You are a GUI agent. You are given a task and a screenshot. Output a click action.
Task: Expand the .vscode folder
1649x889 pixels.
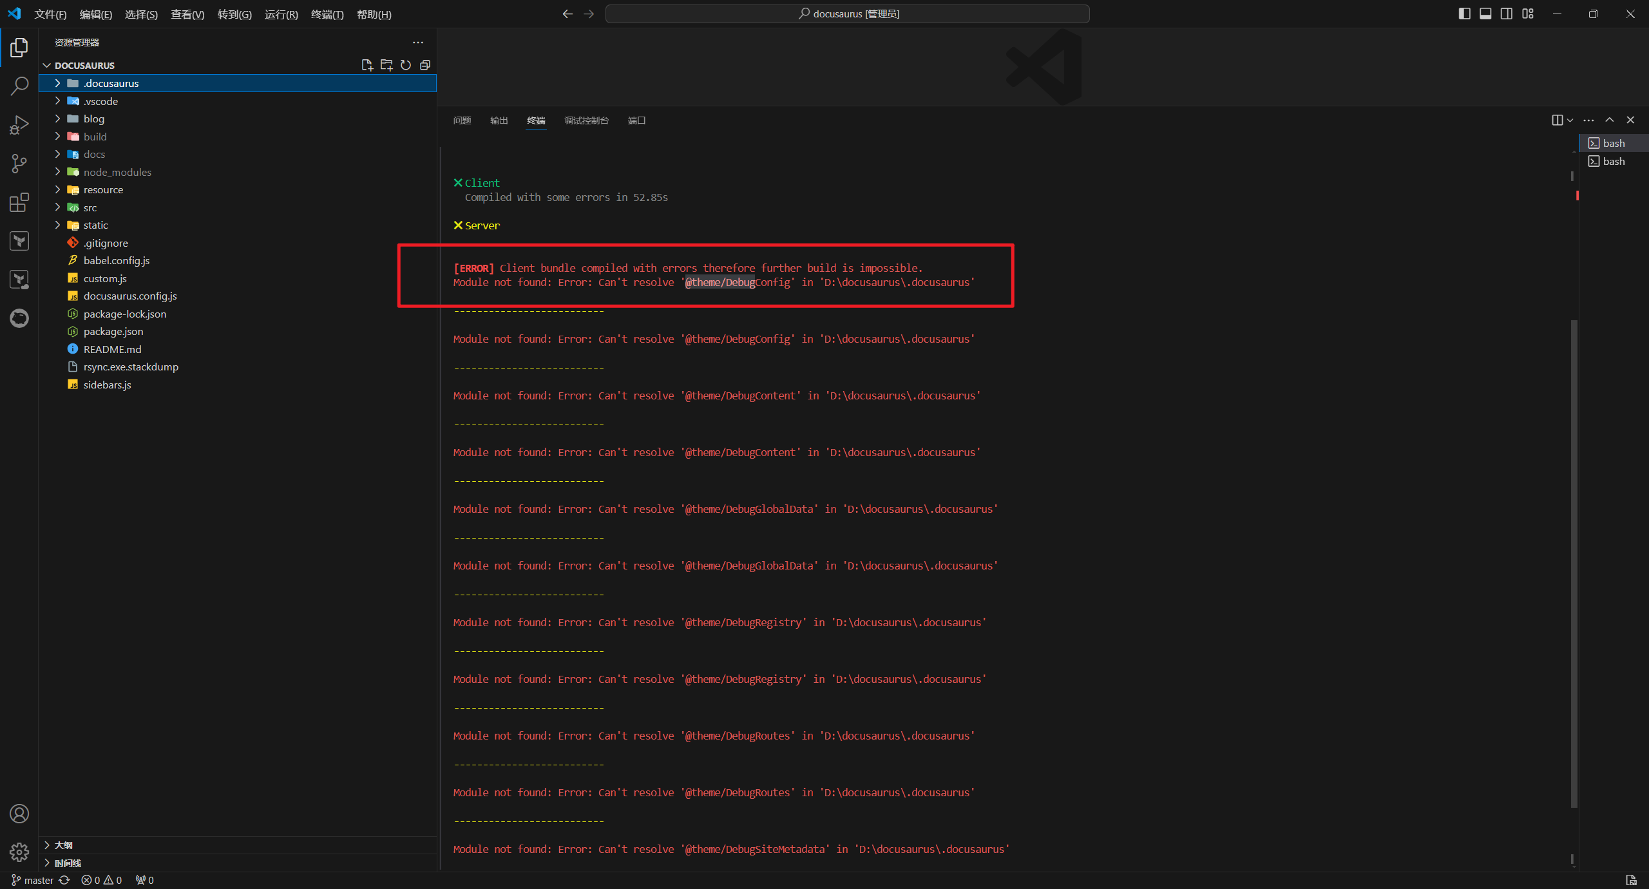click(x=238, y=101)
